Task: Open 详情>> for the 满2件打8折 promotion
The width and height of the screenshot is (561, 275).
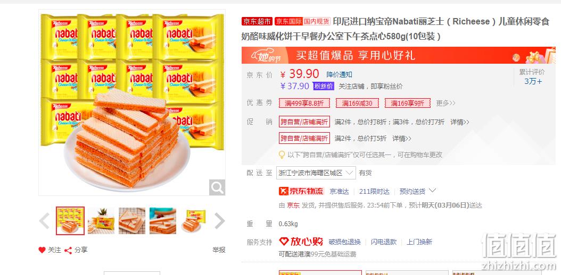Action: [x=459, y=122]
